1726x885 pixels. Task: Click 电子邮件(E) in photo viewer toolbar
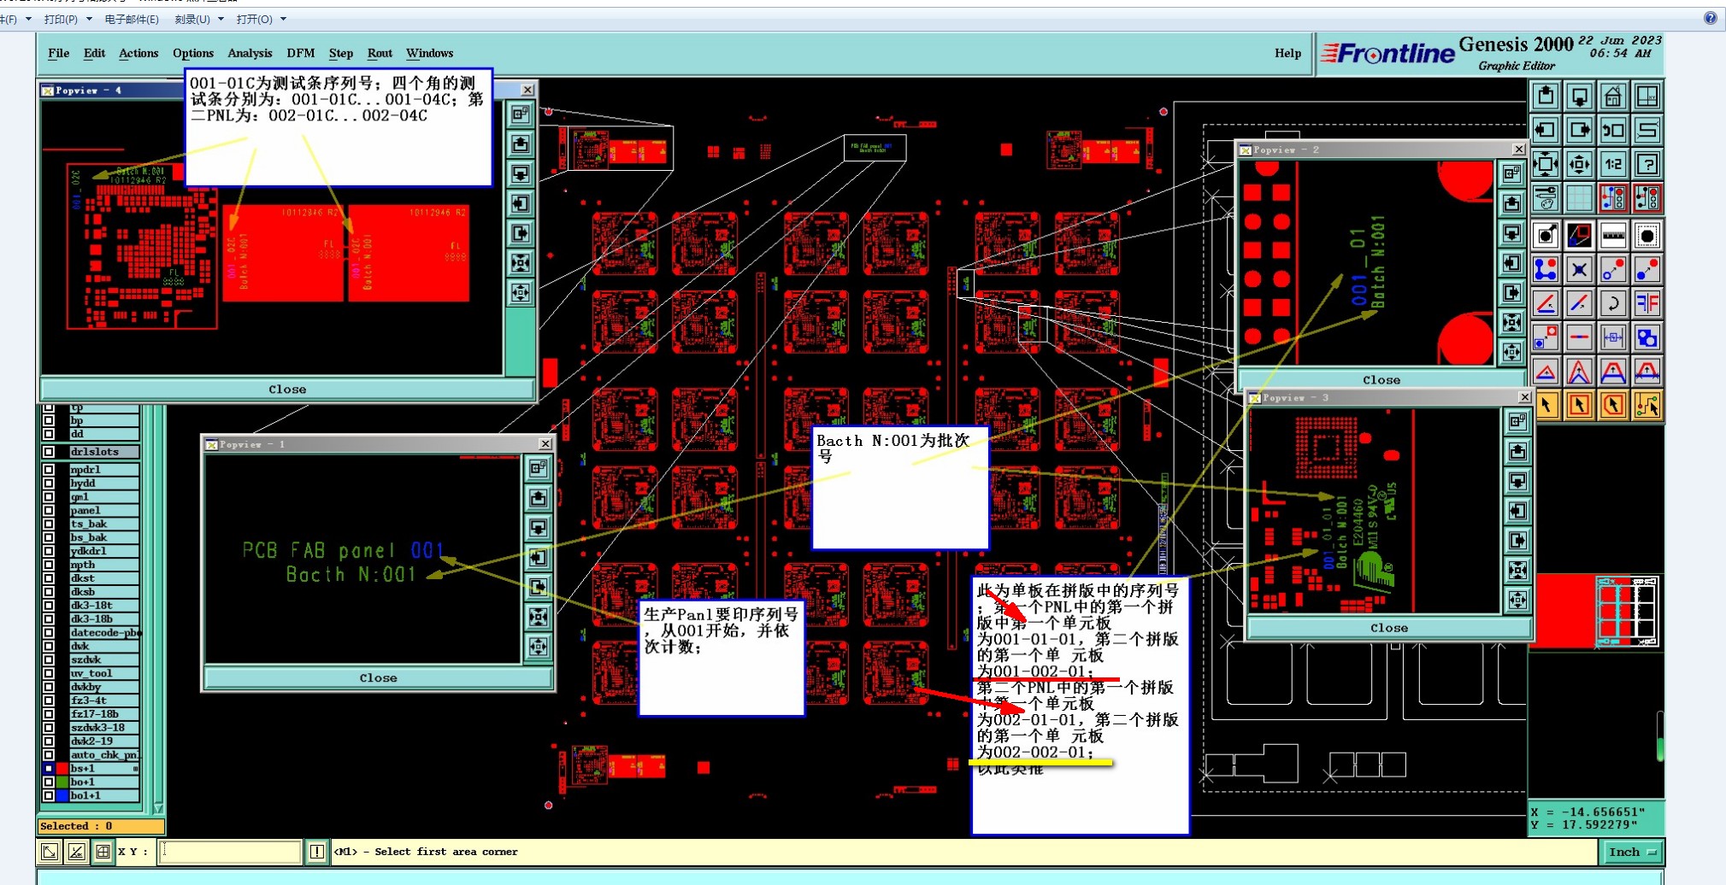[x=132, y=19]
